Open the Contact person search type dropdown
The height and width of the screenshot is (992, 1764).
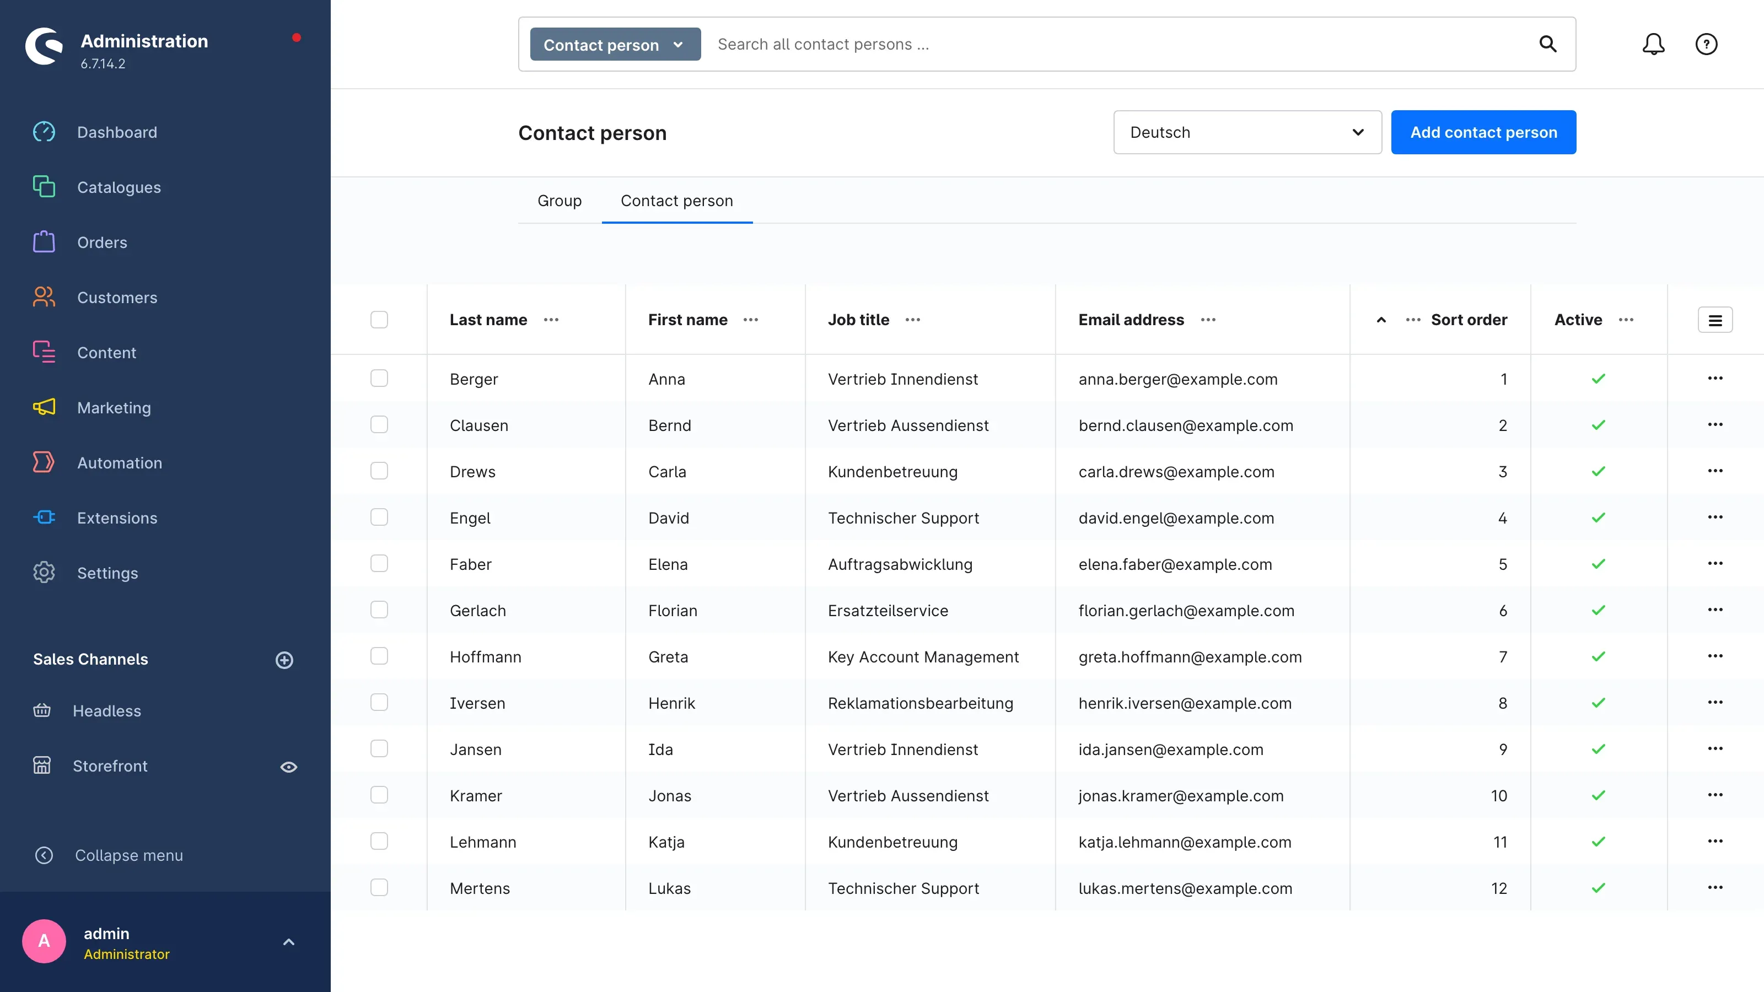click(615, 45)
